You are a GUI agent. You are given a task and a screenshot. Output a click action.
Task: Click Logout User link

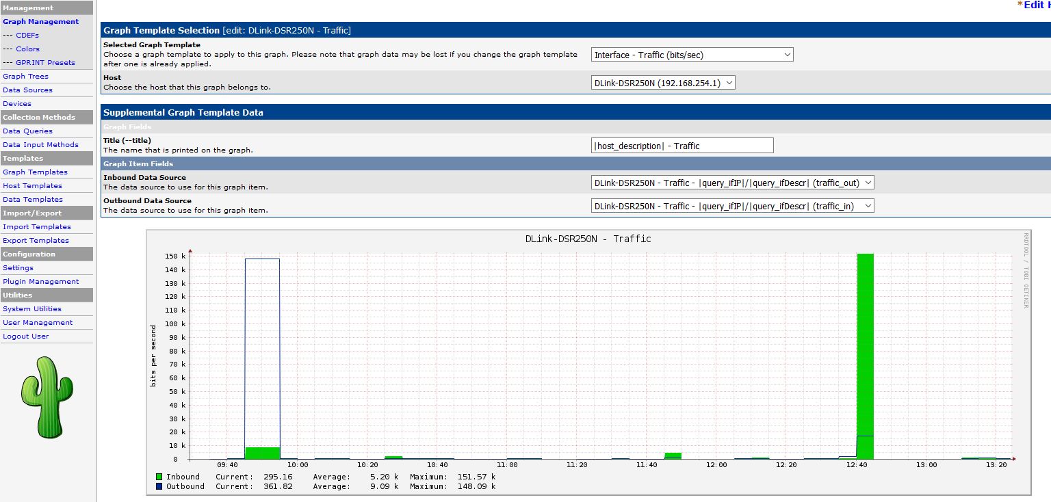(x=25, y=336)
